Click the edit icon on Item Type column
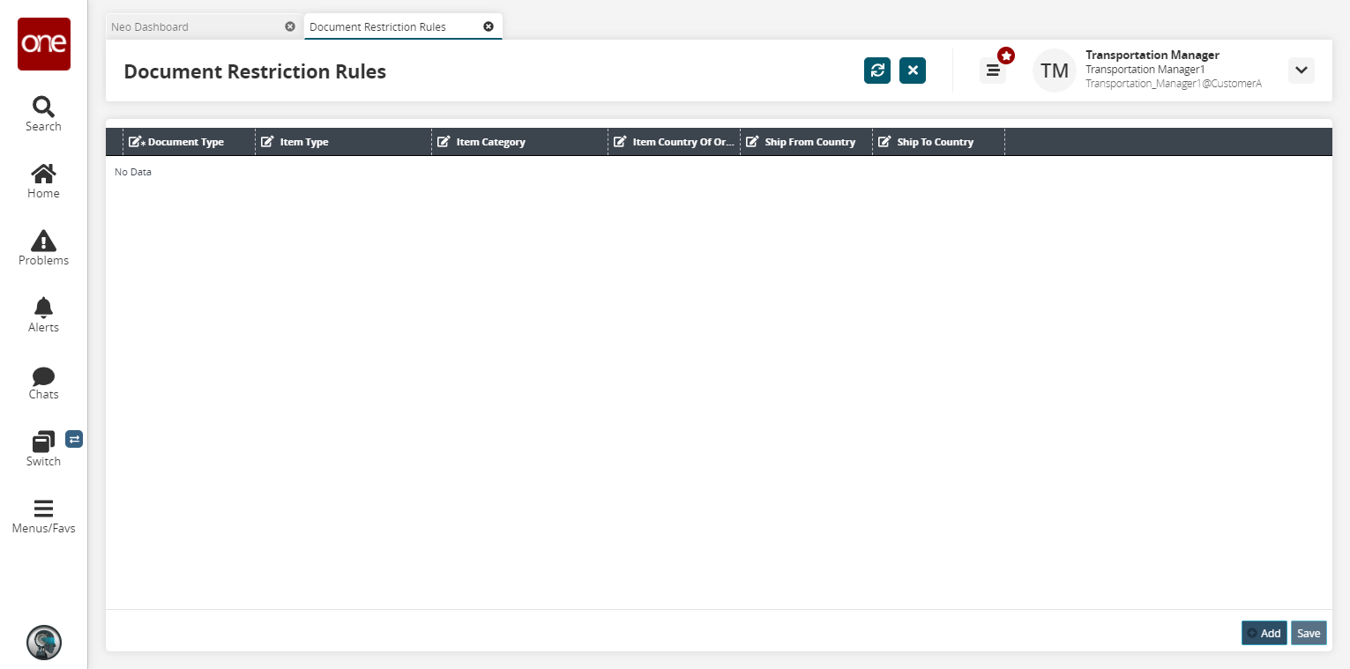The width and height of the screenshot is (1350, 669). click(x=267, y=141)
